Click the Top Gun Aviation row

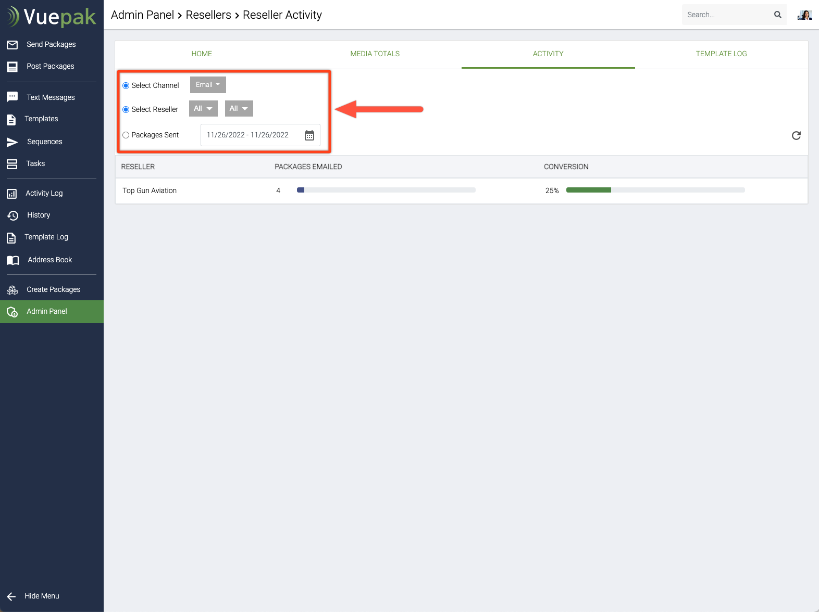pos(462,191)
